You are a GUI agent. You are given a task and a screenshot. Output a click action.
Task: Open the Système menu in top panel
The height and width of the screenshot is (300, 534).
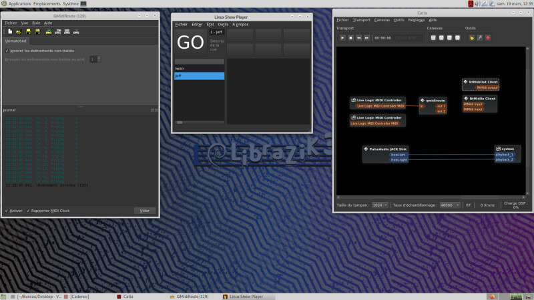pos(71,4)
